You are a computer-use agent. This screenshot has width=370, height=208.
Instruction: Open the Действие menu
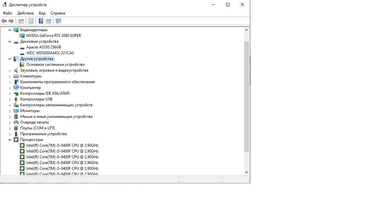[x=25, y=13]
